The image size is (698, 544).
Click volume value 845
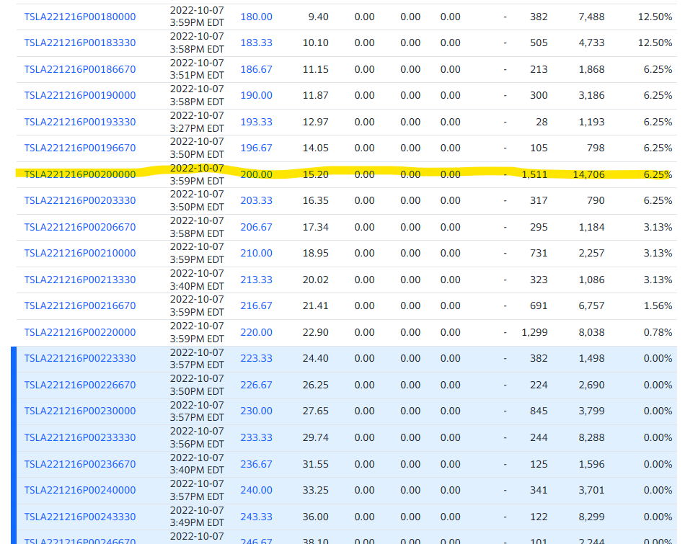tap(539, 411)
